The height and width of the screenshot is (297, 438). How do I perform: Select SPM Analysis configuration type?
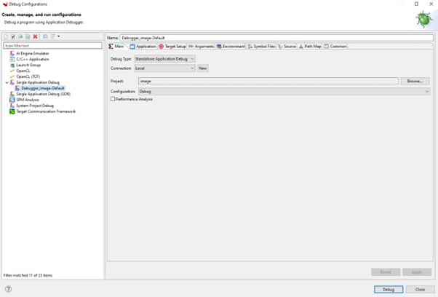(x=28, y=100)
